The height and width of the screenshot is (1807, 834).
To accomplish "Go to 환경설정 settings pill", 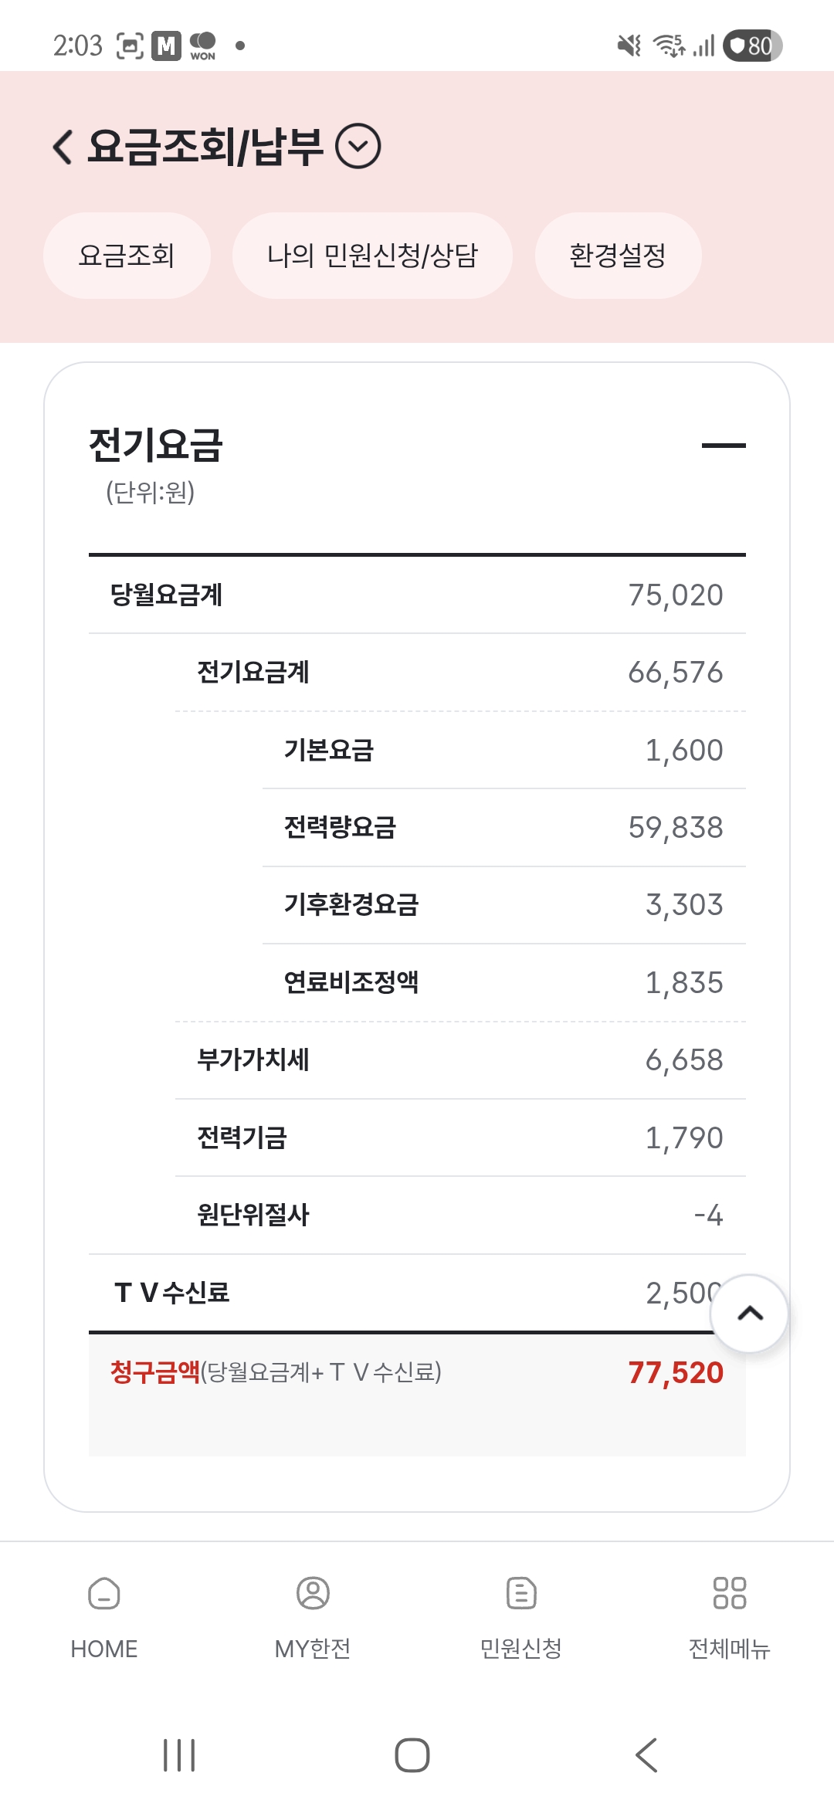I will (x=618, y=256).
